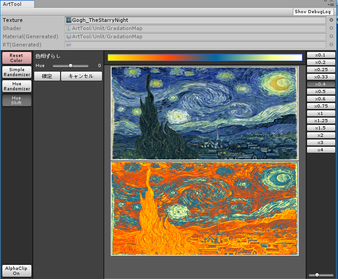Run the Simple Randomizer
The height and width of the screenshot is (279, 338).
tap(16, 72)
